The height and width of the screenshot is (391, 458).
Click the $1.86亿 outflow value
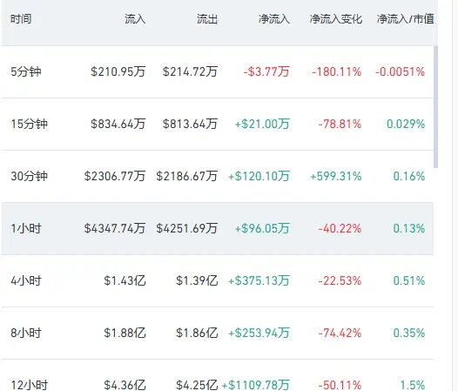(197, 334)
